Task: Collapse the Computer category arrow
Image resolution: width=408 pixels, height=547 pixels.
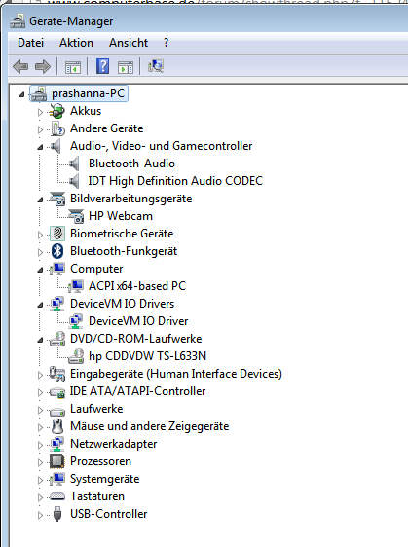Action: click(x=40, y=270)
